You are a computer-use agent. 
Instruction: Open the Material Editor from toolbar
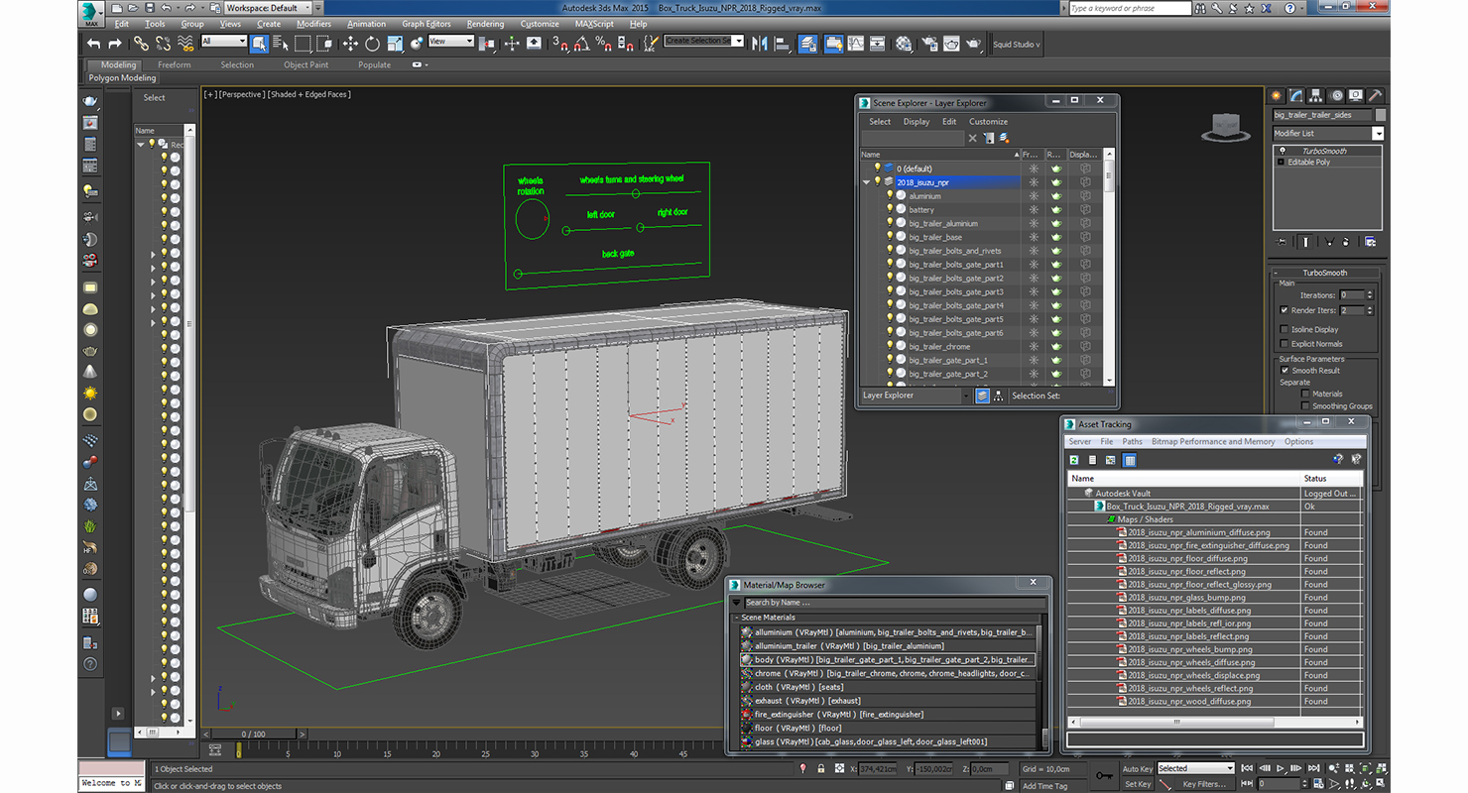coord(904,44)
